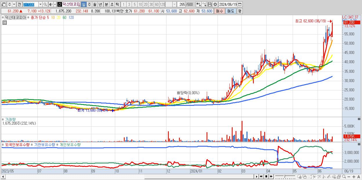Click the stock code input field
362x180 pixels.
[x=31, y=4]
